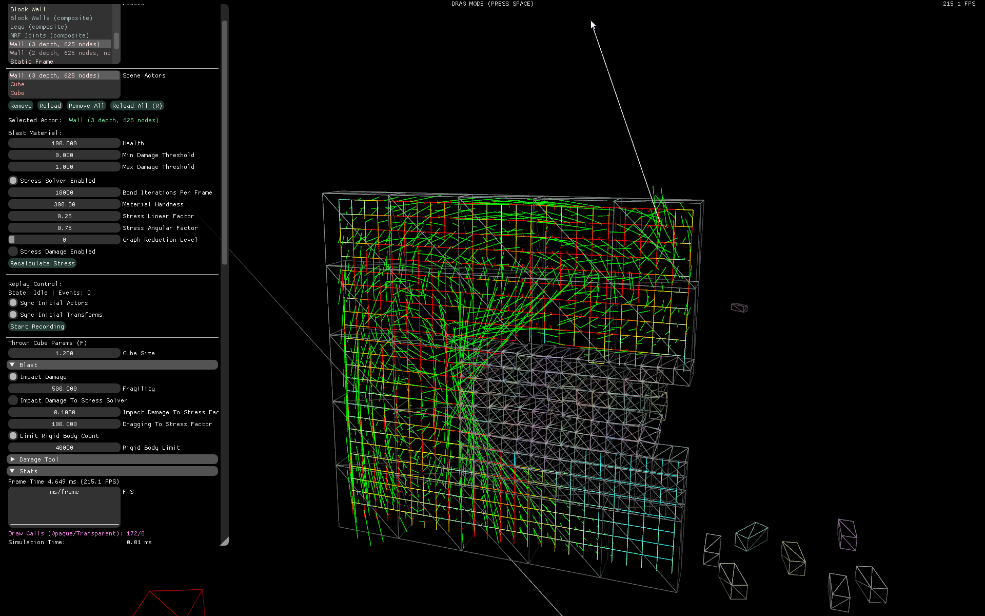Toggle Stress Solver Enabled checkbox

click(x=13, y=181)
